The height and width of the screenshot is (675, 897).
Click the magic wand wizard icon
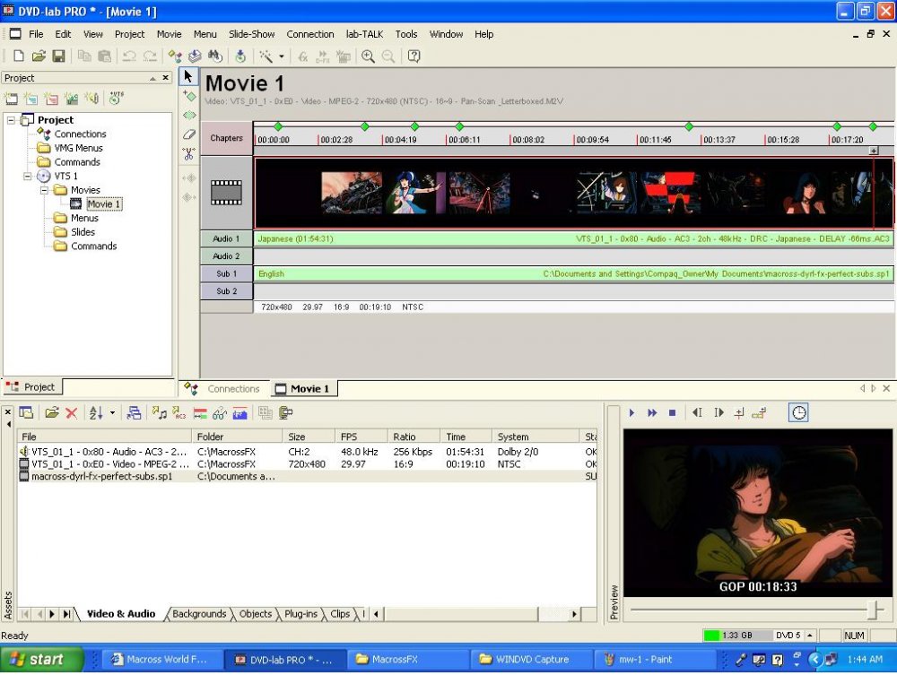pyautogui.click(x=266, y=56)
